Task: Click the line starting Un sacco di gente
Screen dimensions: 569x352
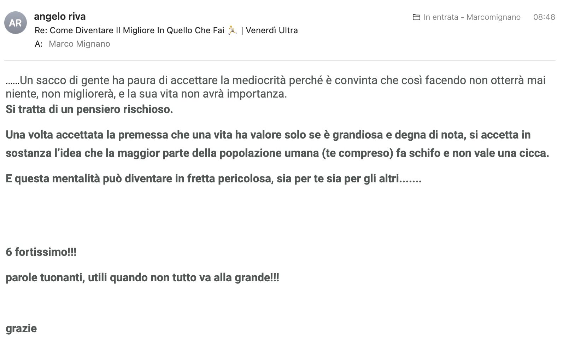Action: (x=276, y=81)
